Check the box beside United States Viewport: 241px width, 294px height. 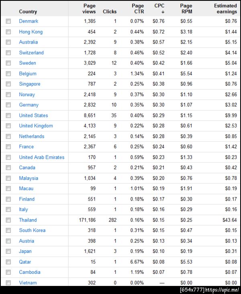tap(8, 116)
